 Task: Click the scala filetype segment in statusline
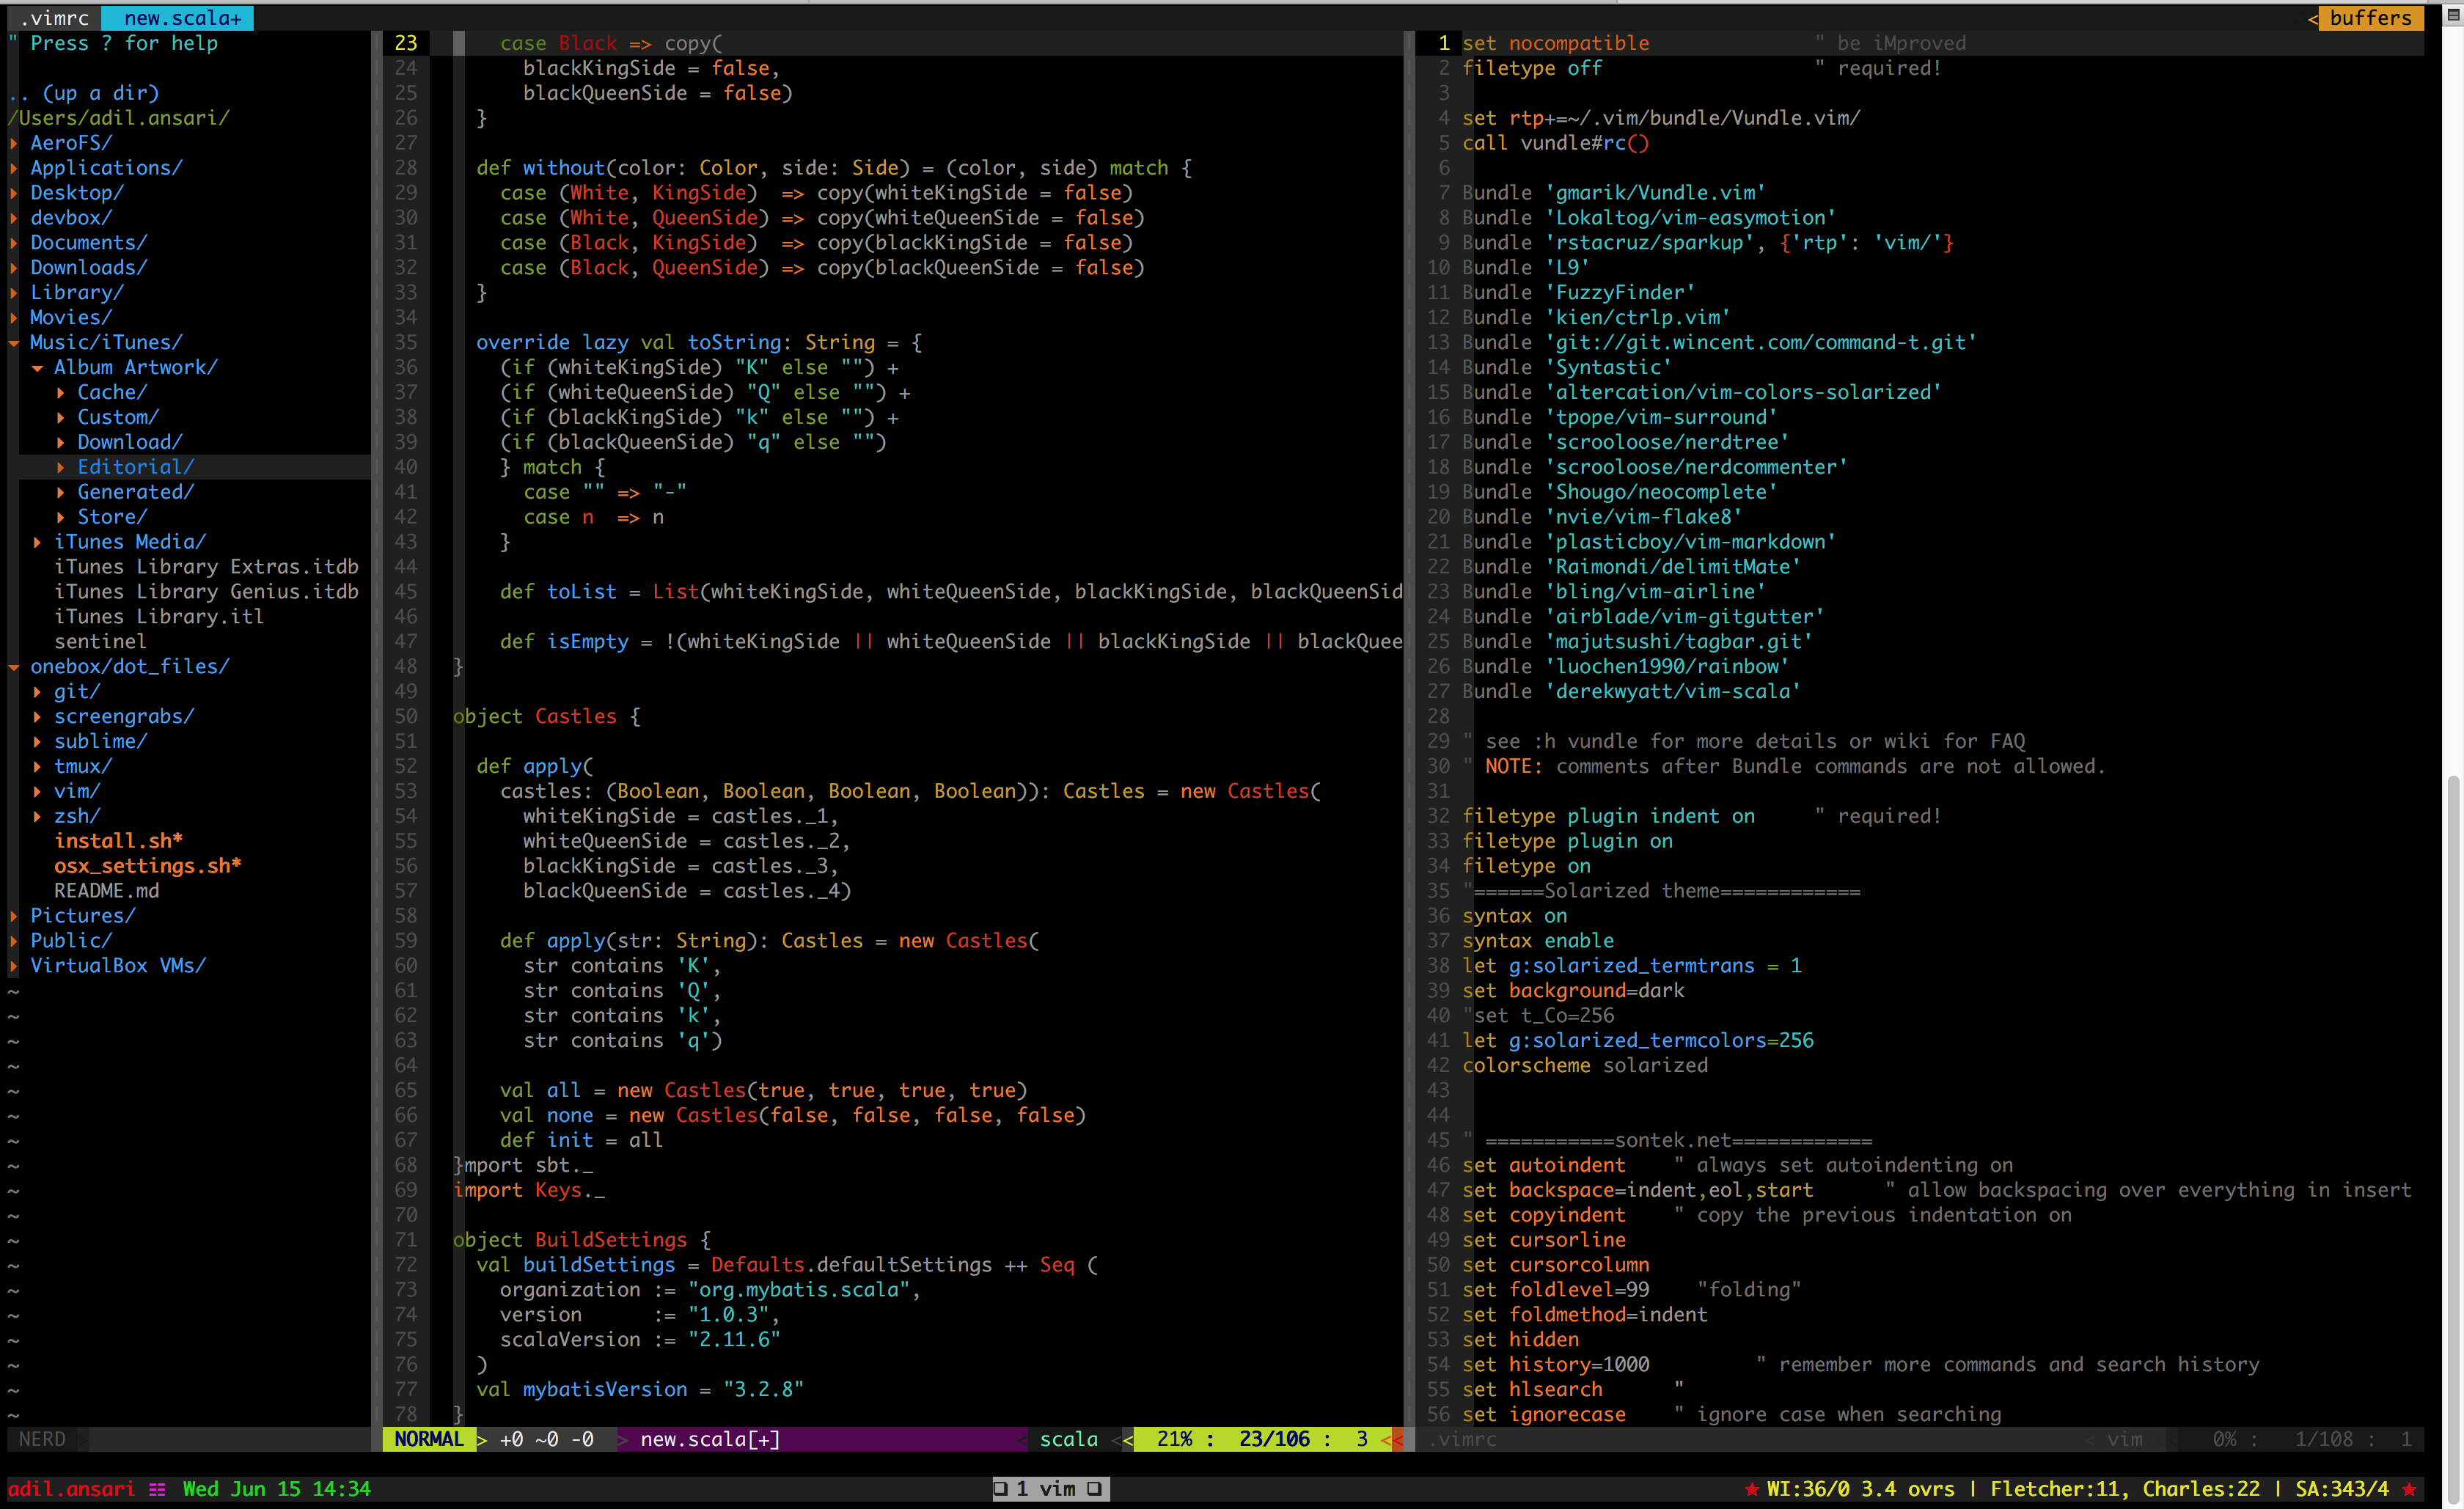pyautogui.click(x=1068, y=1439)
